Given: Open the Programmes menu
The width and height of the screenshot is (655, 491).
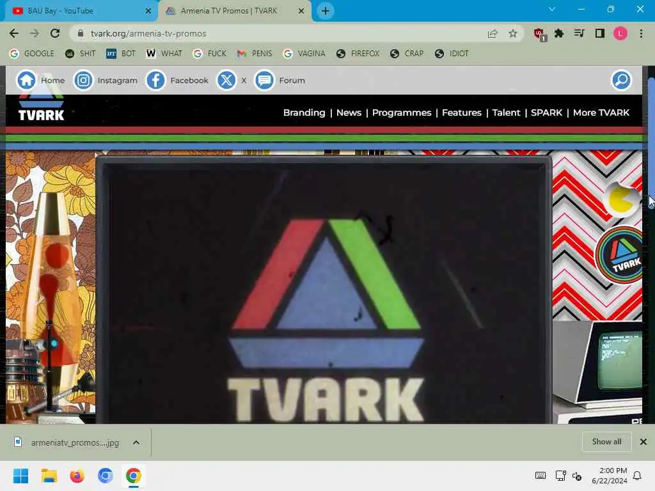Looking at the screenshot, I should (402, 113).
